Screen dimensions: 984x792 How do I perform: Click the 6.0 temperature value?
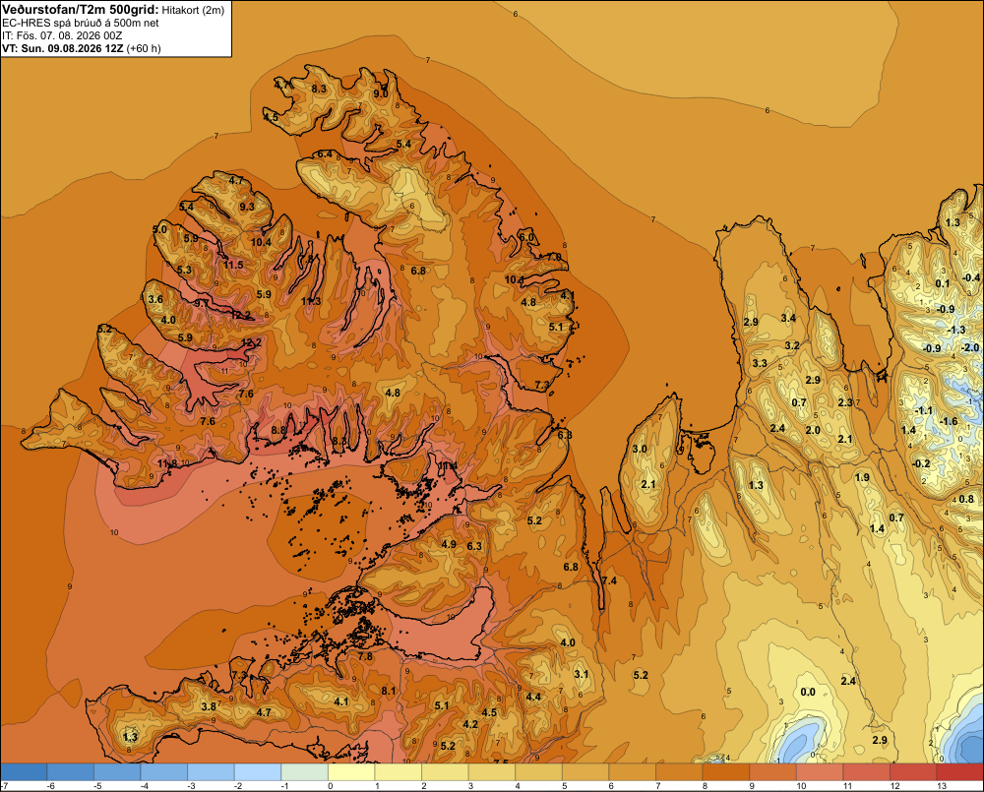[x=525, y=237]
